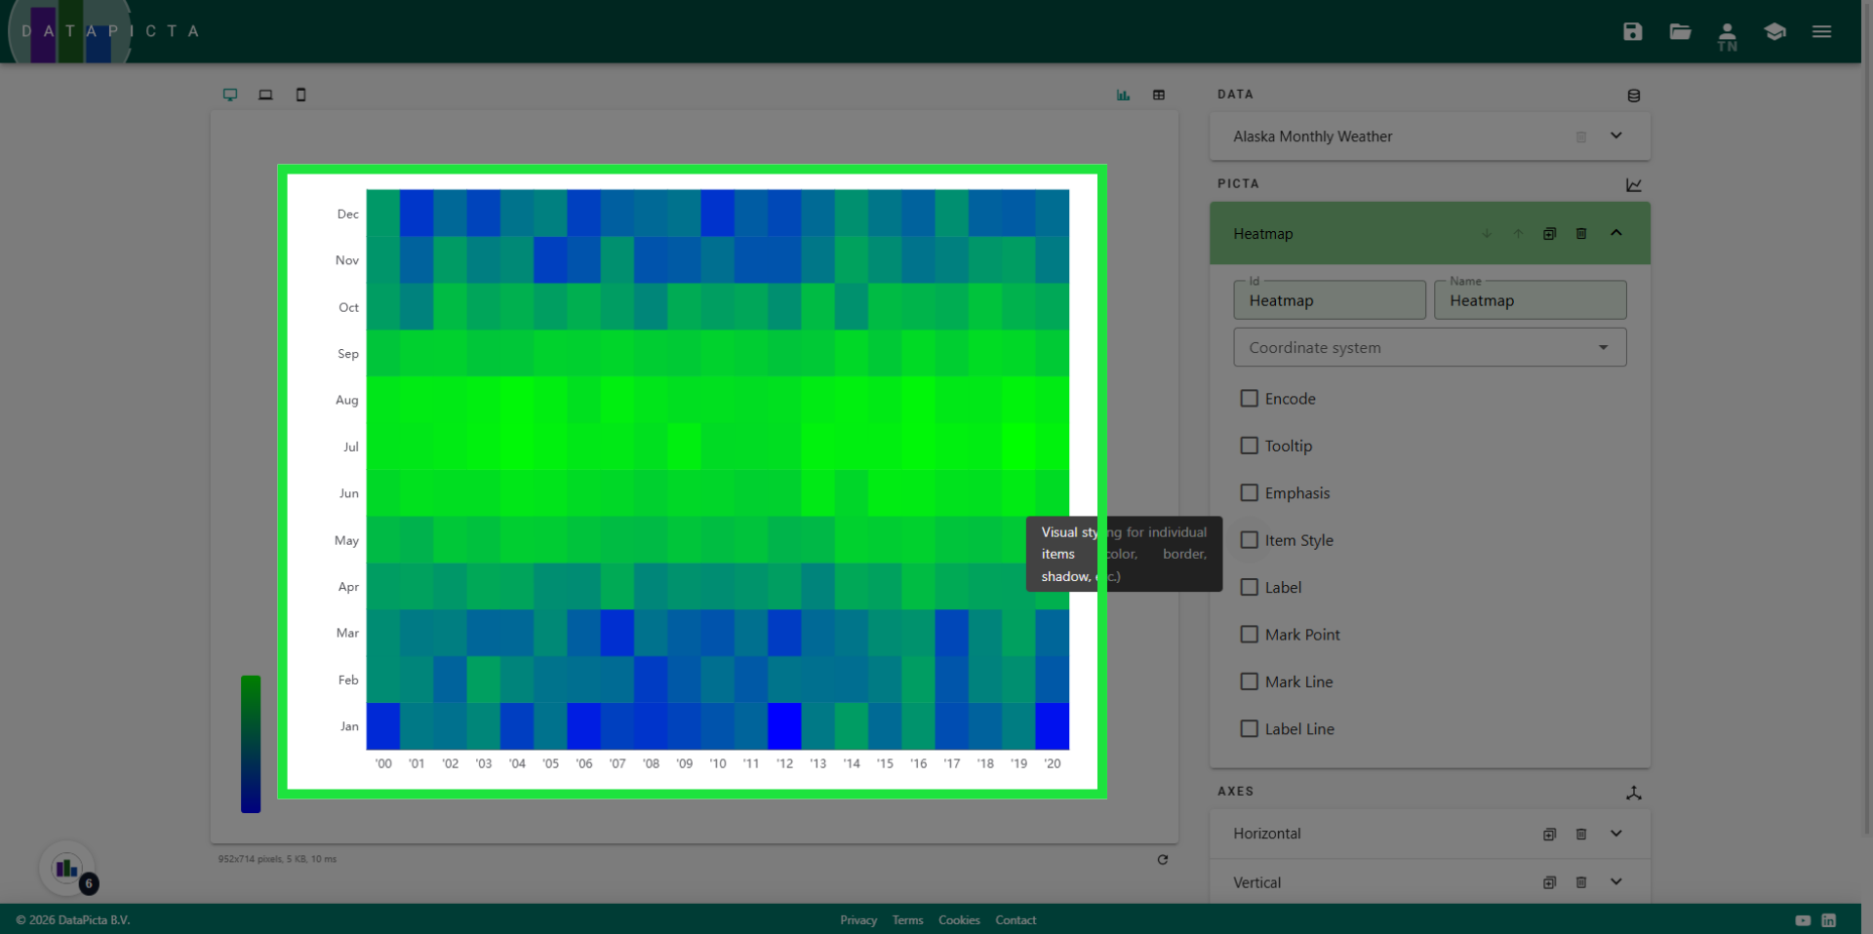Open the Terms link

point(907,920)
